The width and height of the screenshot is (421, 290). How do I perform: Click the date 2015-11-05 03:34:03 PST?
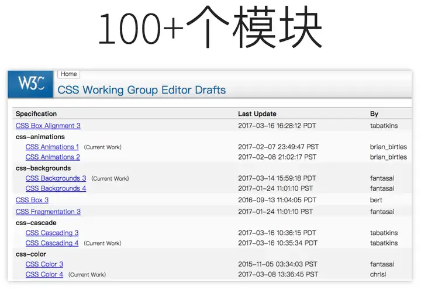[278, 264]
